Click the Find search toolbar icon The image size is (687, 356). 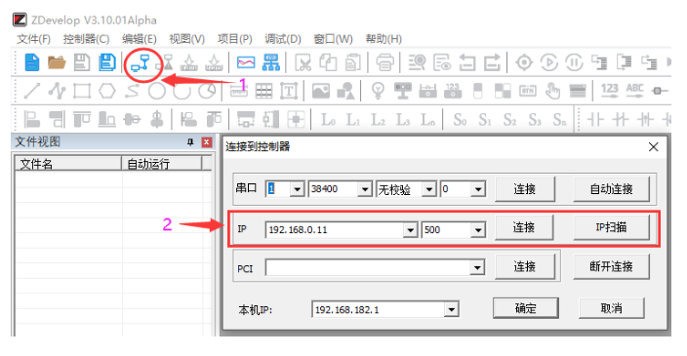pyautogui.click(x=417, y=62)
